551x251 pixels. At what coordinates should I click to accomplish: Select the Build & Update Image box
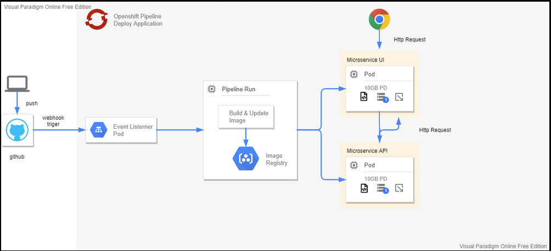coord(245,116)
